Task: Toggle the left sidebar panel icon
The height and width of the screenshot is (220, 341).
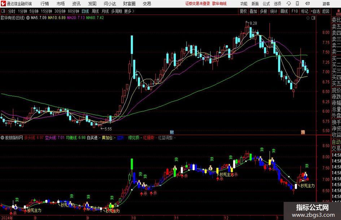Action: point(3,11)
